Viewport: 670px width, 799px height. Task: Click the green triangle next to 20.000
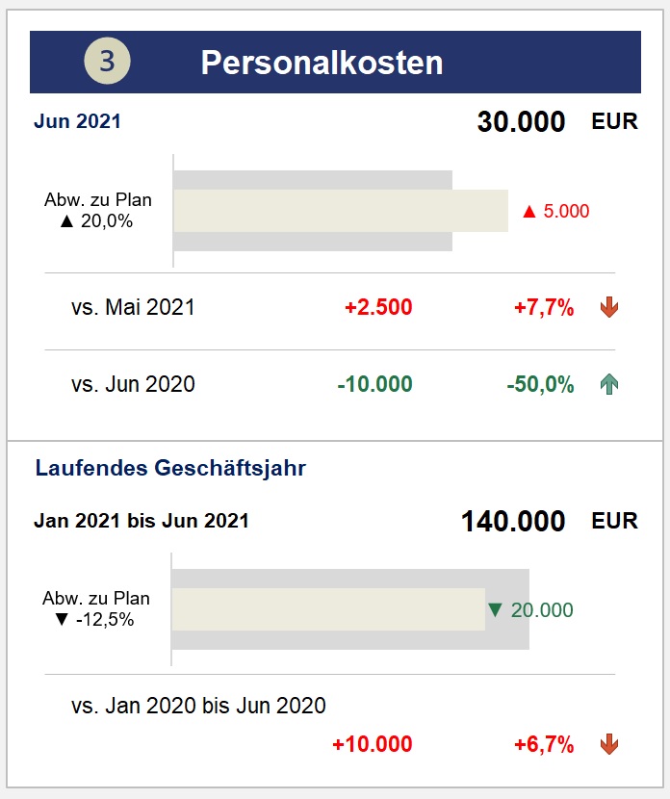tap(495, 609)
